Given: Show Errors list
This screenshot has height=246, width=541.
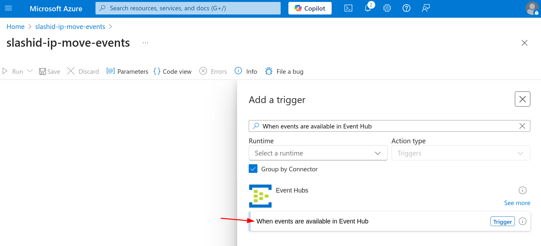Looking at the screenshot, I should (x=213, y=71).
